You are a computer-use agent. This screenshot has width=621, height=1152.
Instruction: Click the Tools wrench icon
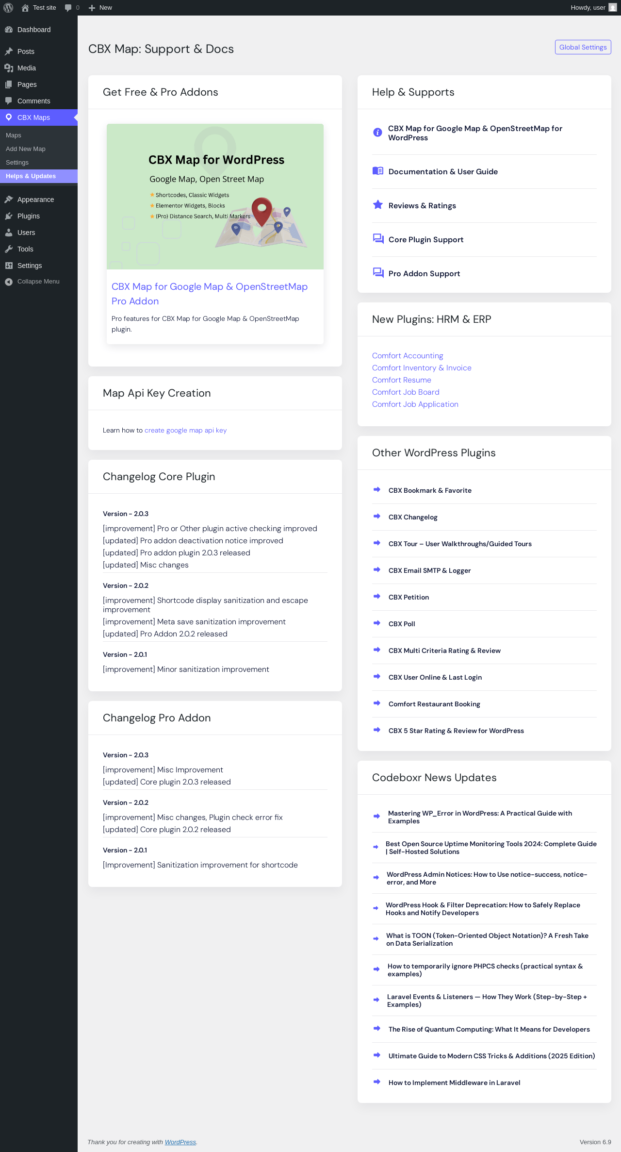coord(9,249)
